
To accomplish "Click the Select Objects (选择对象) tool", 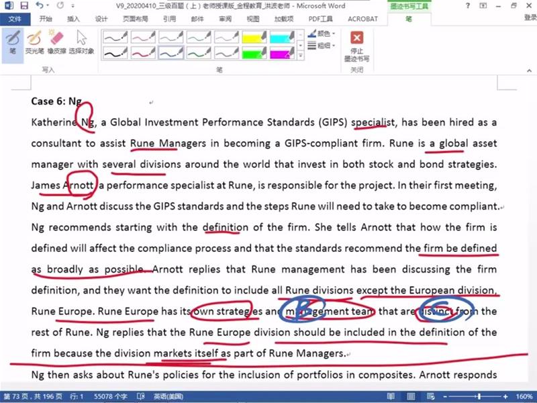I will coord(81,42).
